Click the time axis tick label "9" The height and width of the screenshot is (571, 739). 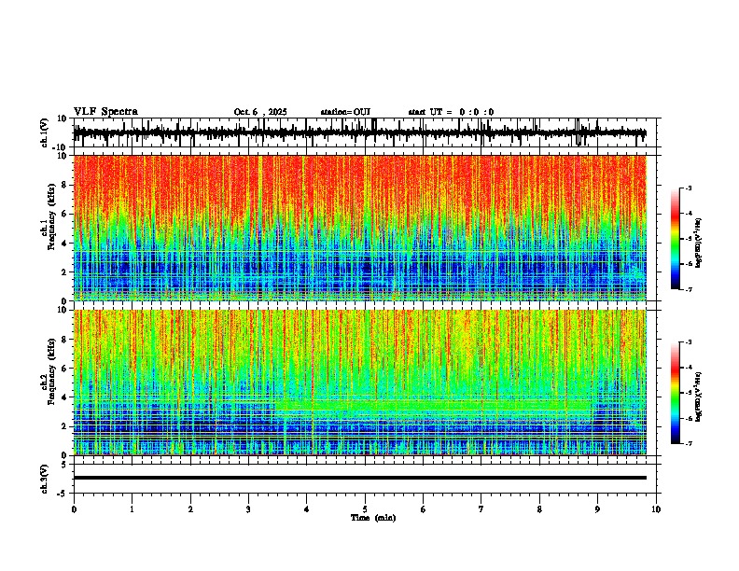(597, 509)
